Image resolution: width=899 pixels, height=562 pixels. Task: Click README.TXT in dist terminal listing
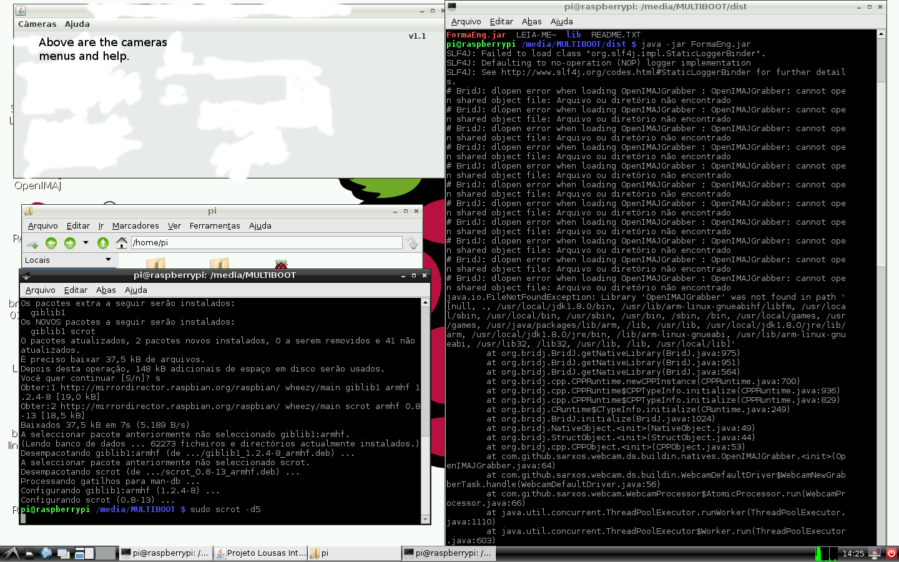(x=616, y=35)
